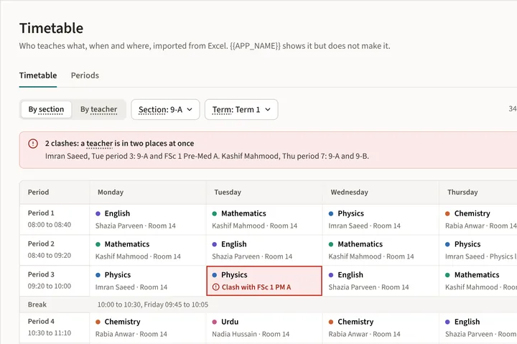Open Wednesday Period 1 Physics lesson
The image size is (517, 344).
381,220
